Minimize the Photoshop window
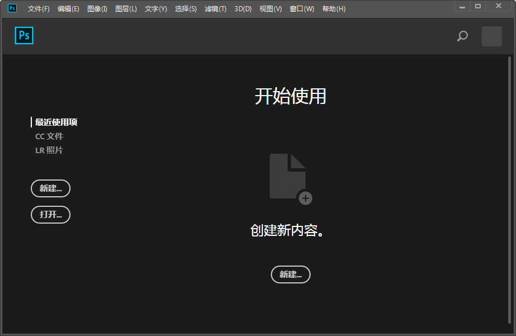The height and width of the screenshot is (336, 516). point(462,6)
